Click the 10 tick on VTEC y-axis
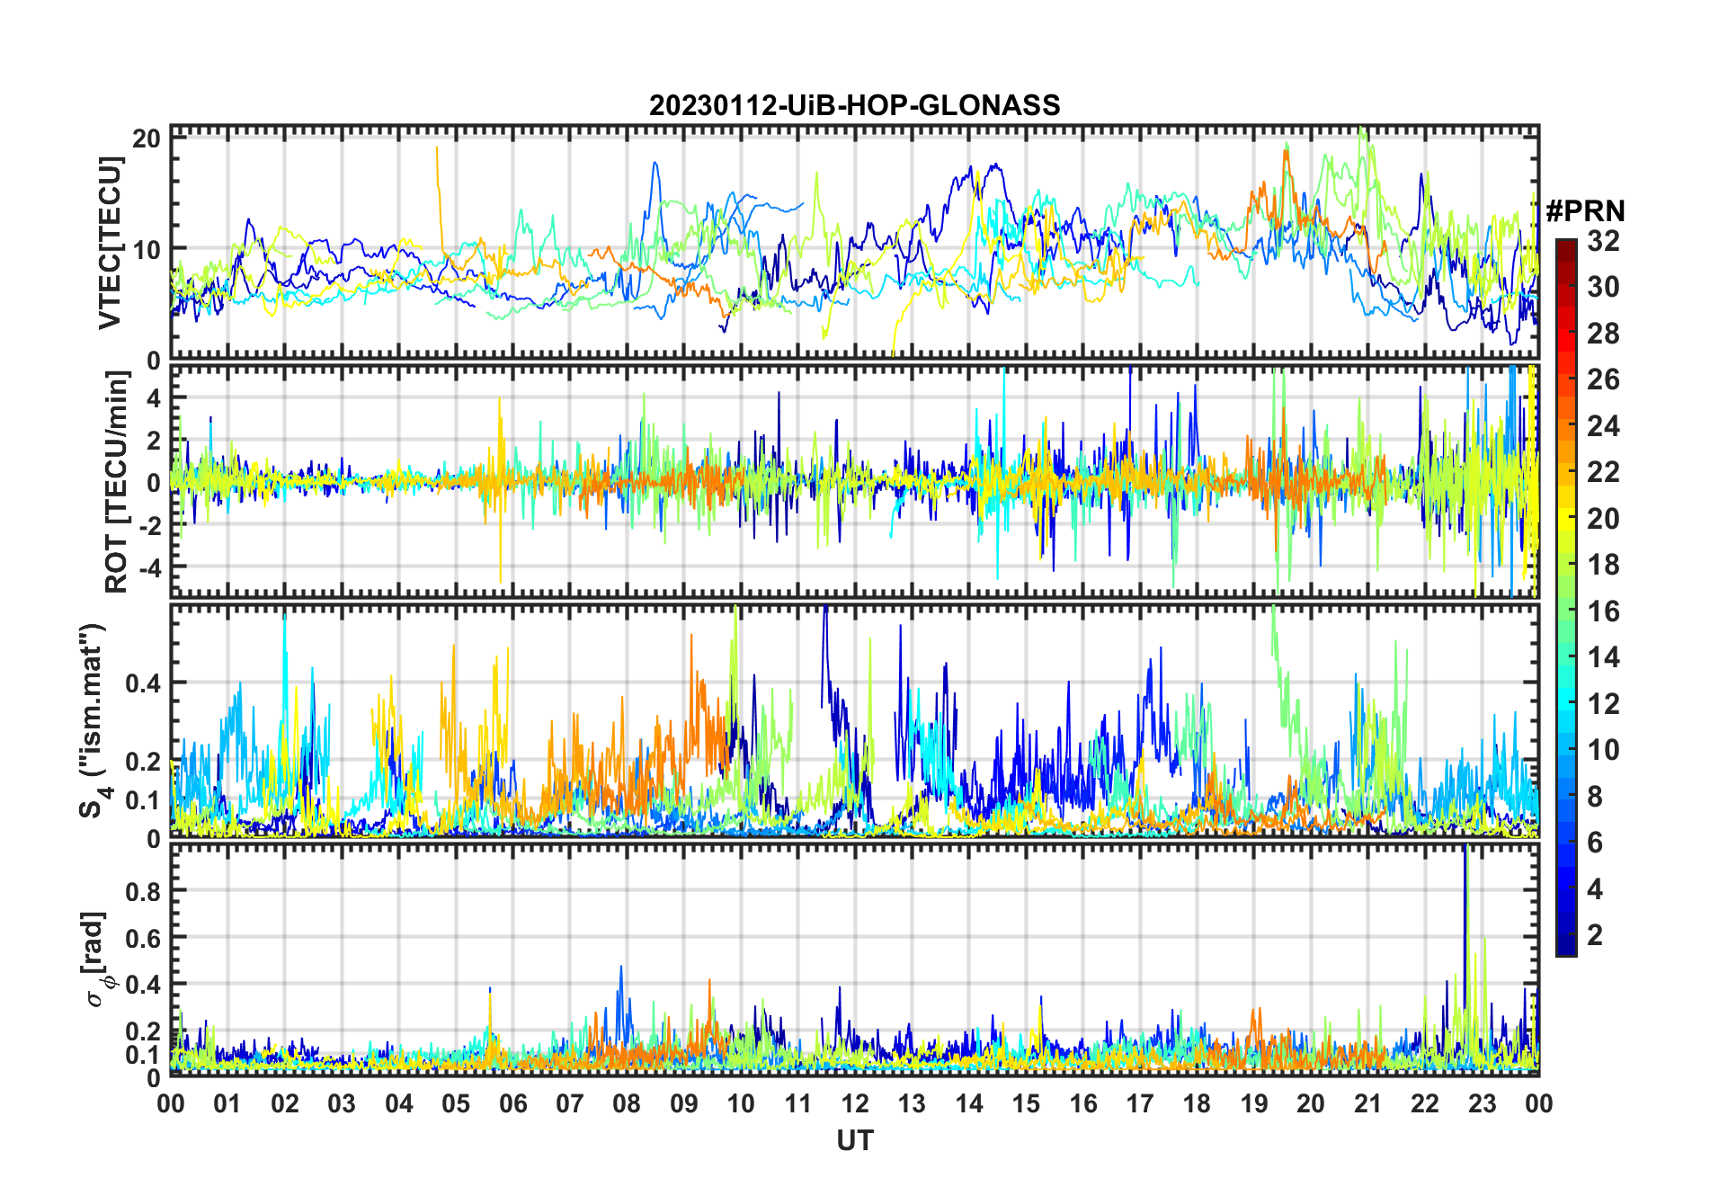Screen dimensions: 1710x1196 coord(147,249)
